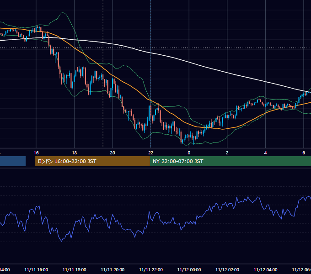311x274 pixels.
Task: Click the upper axis hour label 6
Action: pyautogui.click(x=304, y=153)
